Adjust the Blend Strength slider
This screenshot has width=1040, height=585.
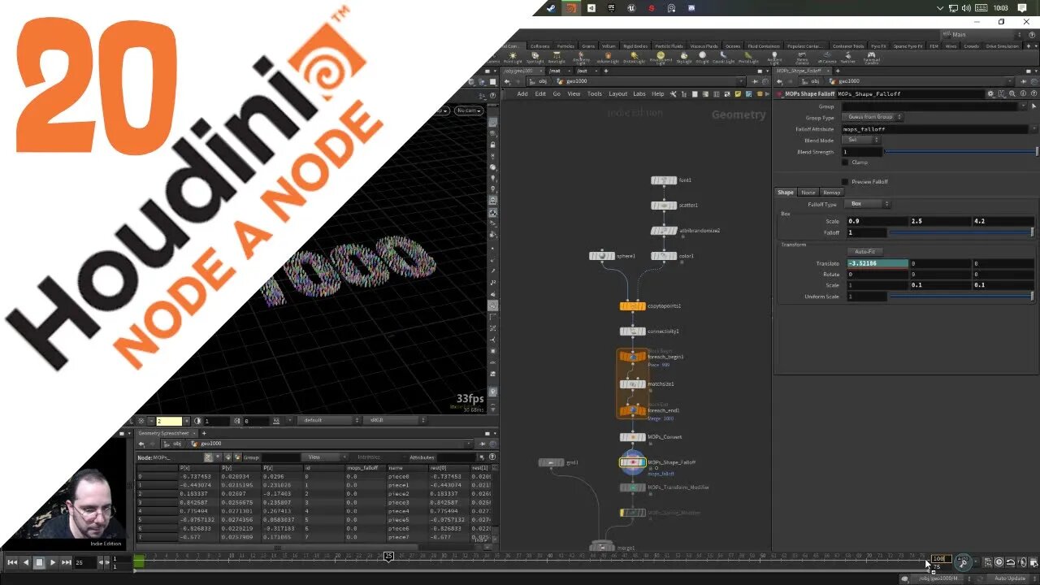(960, 152)
